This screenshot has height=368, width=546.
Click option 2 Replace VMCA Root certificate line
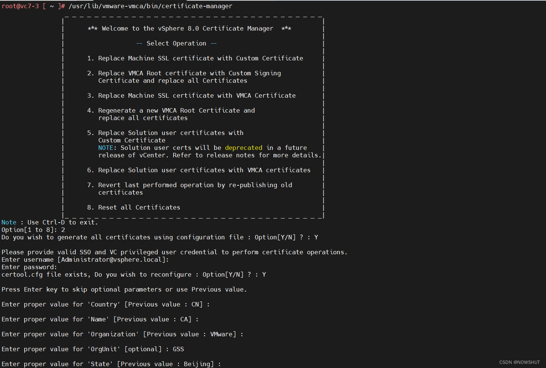point(184,73)
